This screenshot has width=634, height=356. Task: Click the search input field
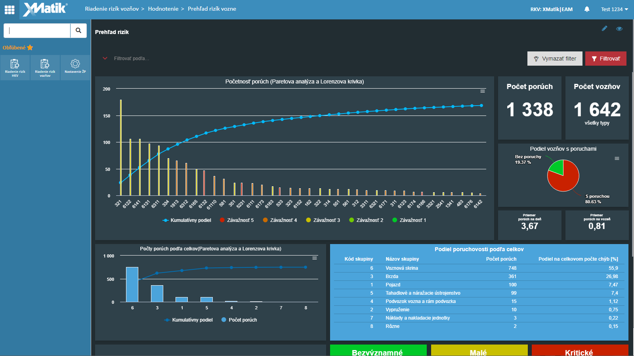pyautogui.click(x=38, y=30)
